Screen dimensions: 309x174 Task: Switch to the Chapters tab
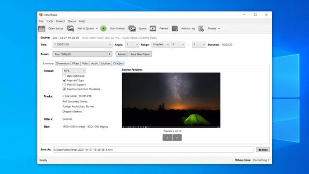[118, 63]
